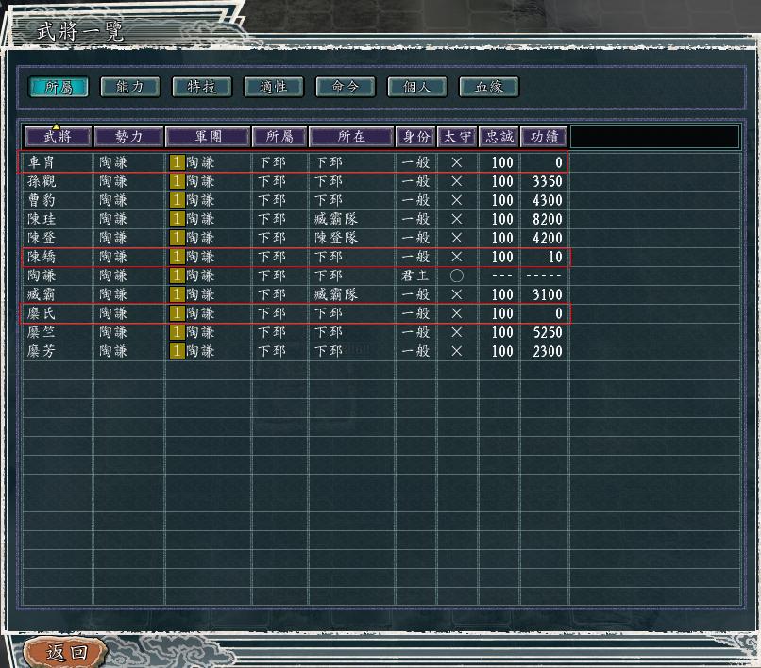
Task: Click the legion badge in 陳矯's row
Action: tap(178, 258)
